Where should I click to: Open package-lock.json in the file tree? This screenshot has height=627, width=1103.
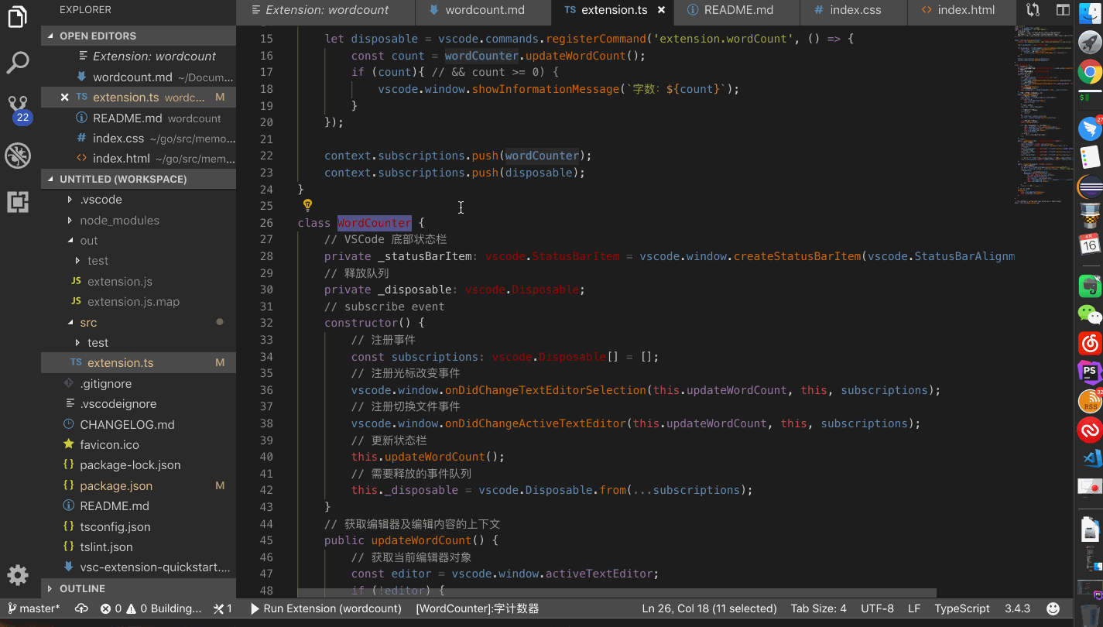(x=139, y=464)
